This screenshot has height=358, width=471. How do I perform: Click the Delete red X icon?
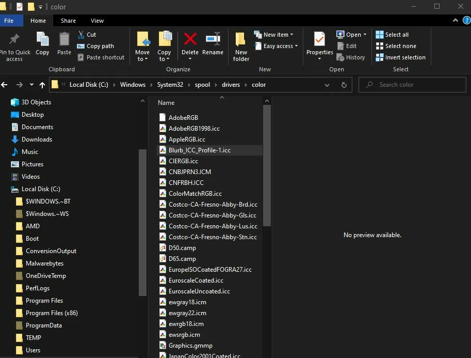(x=190, y=39)
